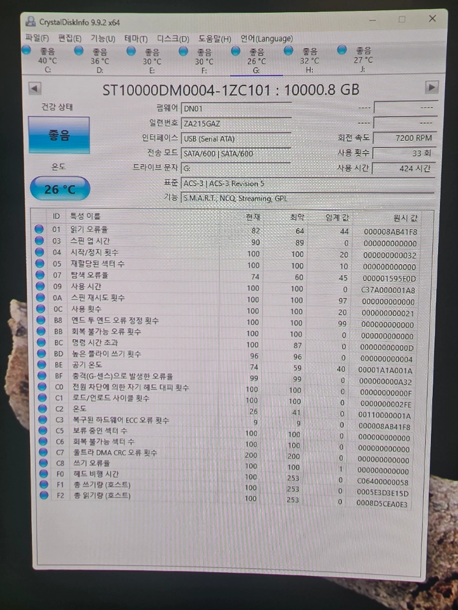Screen dimensions: 458x610
Task: Select drive D: status orb at 36 °C
Action: pyautogui.click(x=79, y=50)
